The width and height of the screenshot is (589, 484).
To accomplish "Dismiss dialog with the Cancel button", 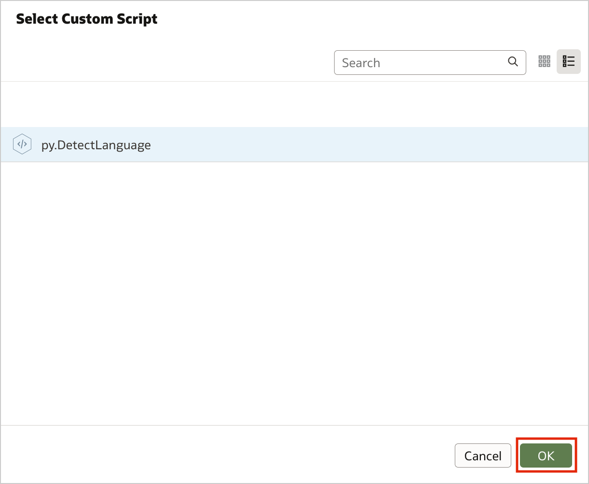I will pos(483,456).
